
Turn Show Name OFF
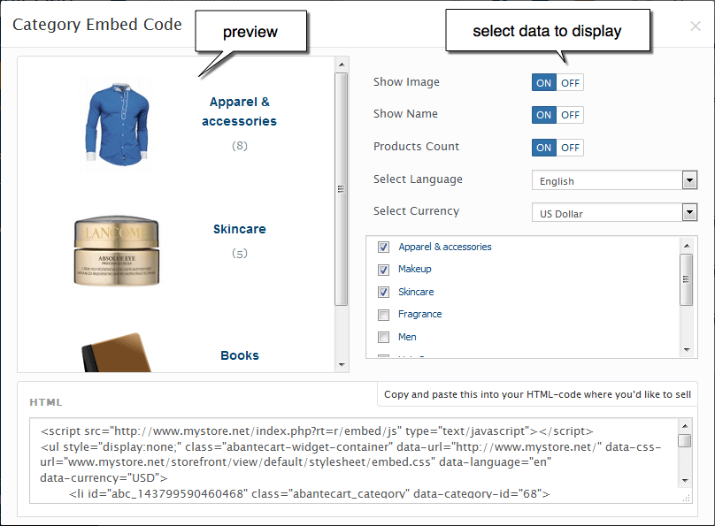[x=570, y=115]
